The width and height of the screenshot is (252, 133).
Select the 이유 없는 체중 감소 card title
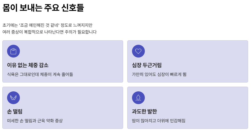[28, 65]
